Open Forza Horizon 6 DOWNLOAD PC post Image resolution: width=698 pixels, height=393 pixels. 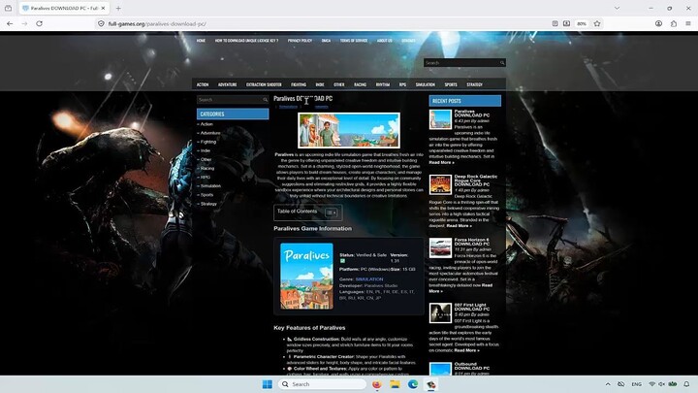tap(472, 242)
